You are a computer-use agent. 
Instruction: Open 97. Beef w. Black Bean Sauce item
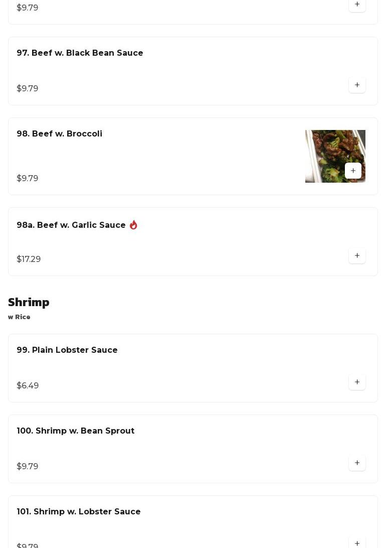[80, 53]
